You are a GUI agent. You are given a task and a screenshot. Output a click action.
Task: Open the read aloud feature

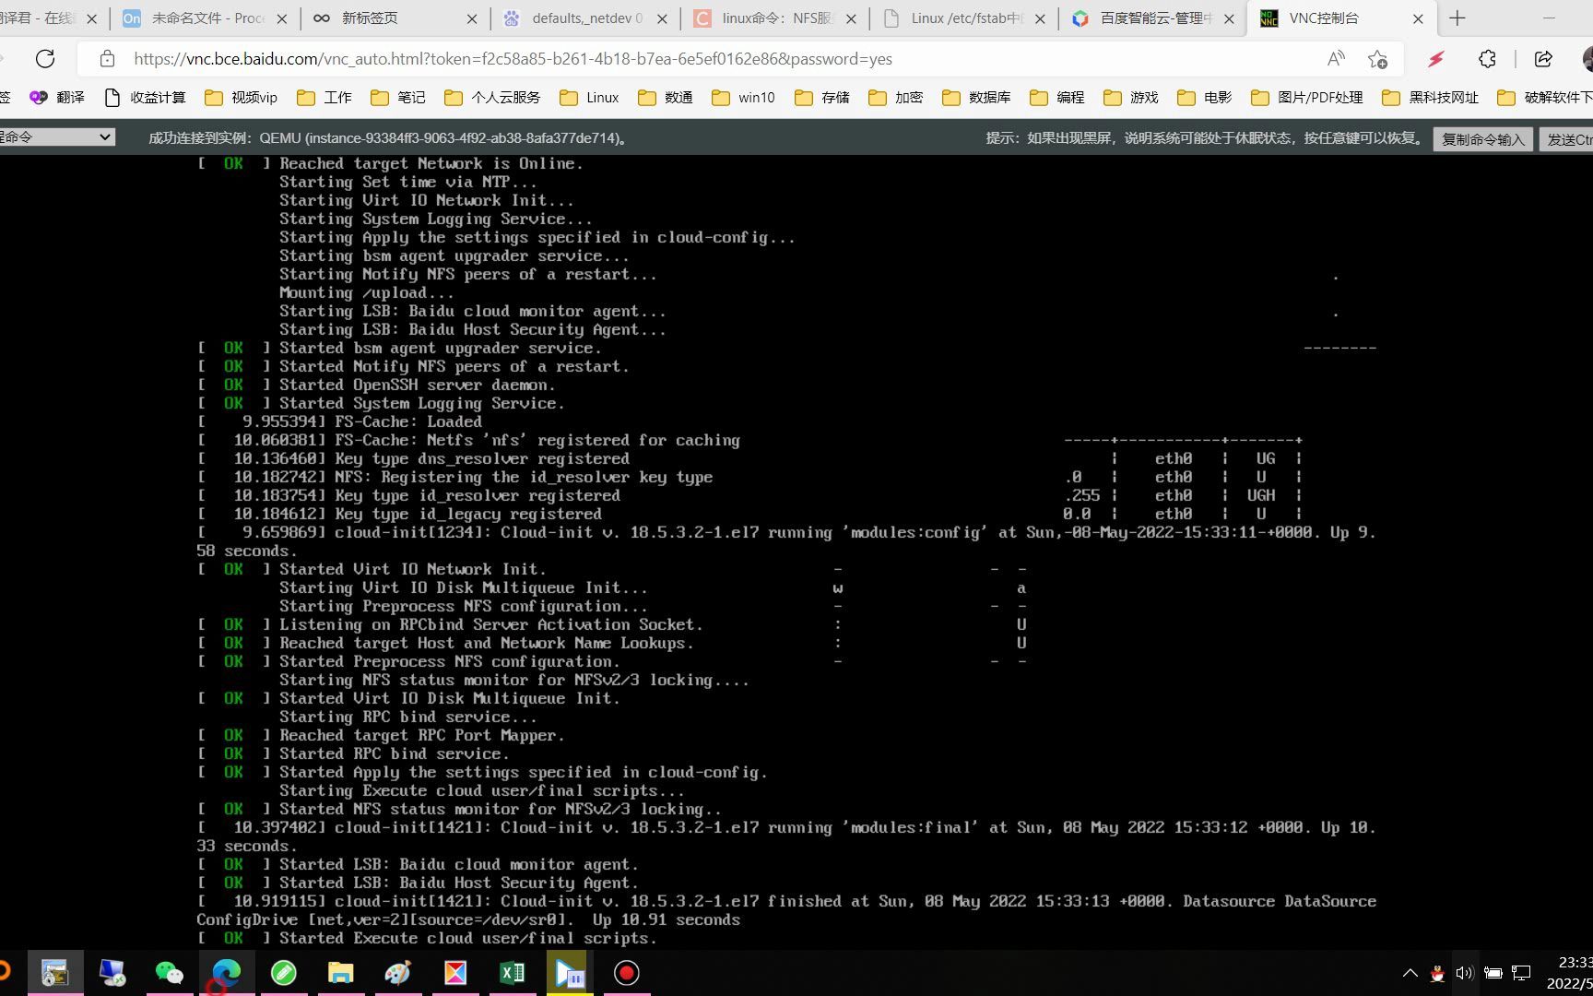1336,59
